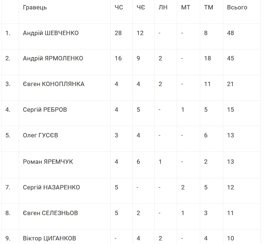Click rank number 7 in the table
The height and width of the screenshot is (244, 264).
click(8, 187)
